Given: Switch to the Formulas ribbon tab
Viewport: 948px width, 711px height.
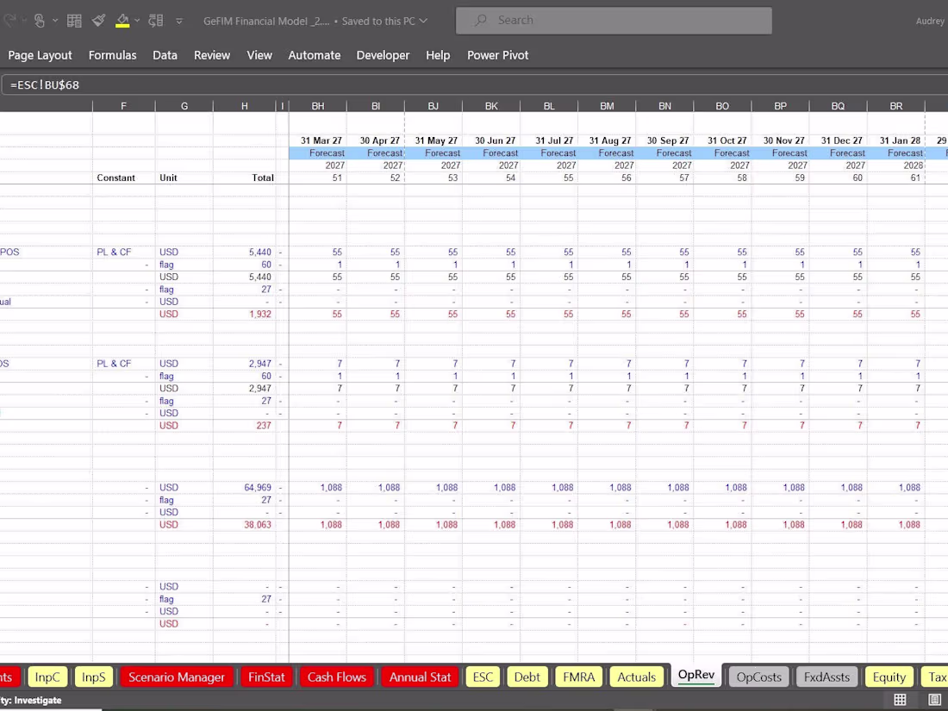Looking at the screenshot, I should [x=112, y=55].
